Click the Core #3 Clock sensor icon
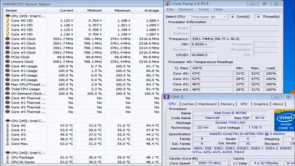This screenshot has width=295, height=166. pos(7,52)
